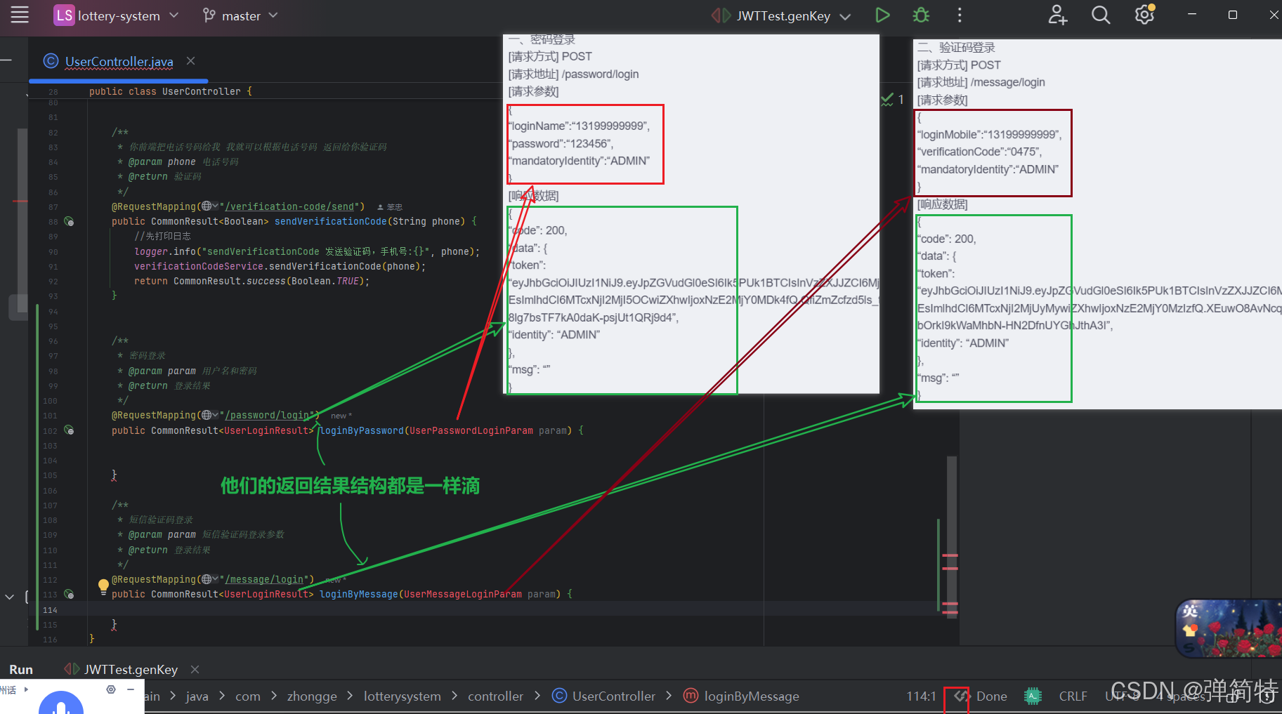This screenshot has width=1282, height=714.
Task: Close the UserController.java tab
Action: tap(190, 61)
